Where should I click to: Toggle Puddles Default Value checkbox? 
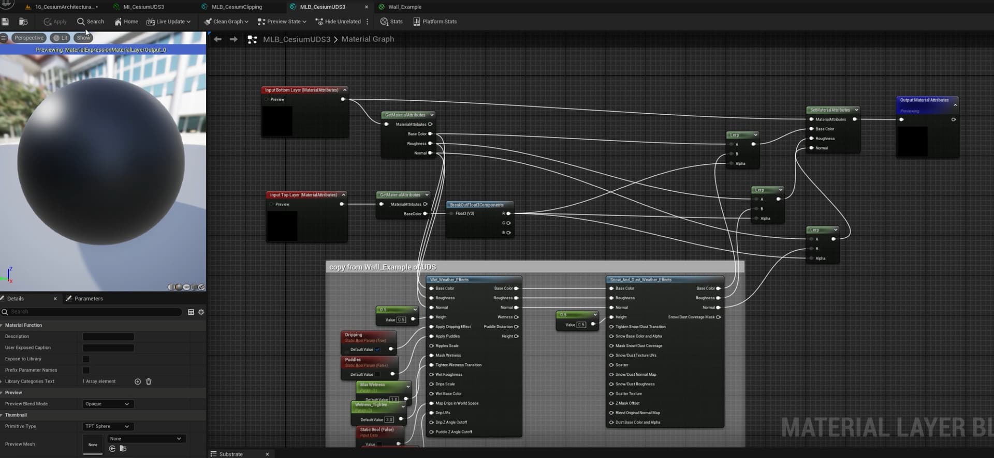(x=377, y=374)
